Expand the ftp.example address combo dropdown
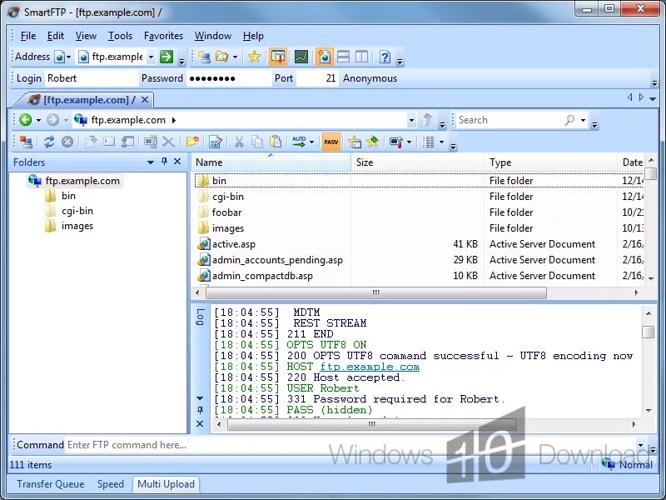Viewport: 666px width, 500px height. (151, 57)
